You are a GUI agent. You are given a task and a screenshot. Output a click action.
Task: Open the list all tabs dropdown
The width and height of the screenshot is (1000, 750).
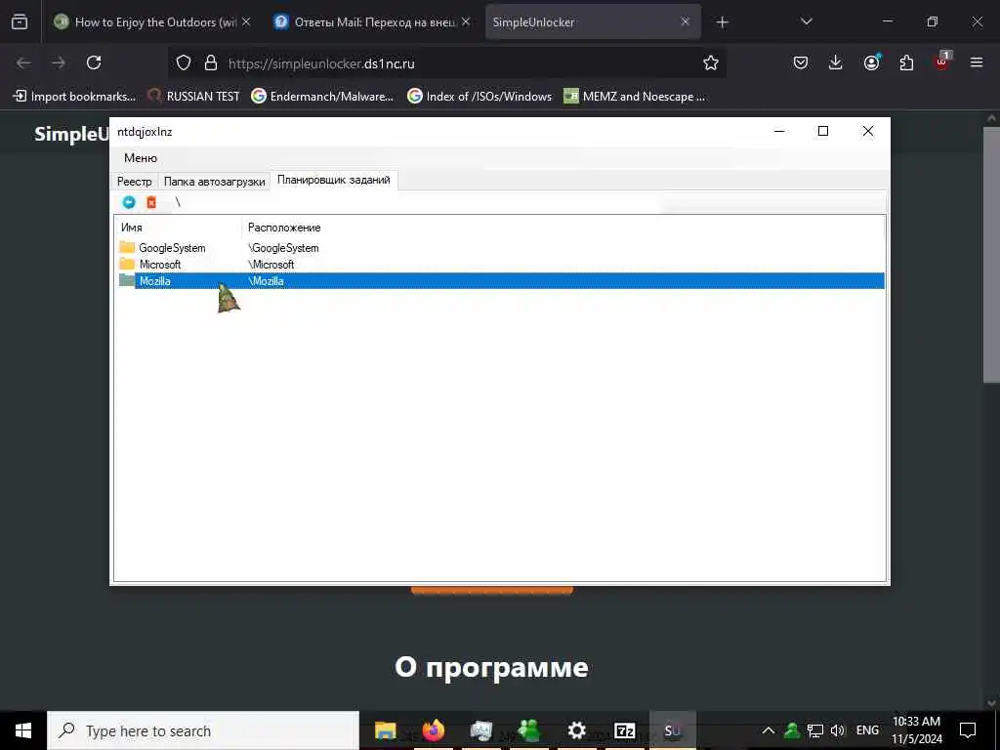coord(806,21)
